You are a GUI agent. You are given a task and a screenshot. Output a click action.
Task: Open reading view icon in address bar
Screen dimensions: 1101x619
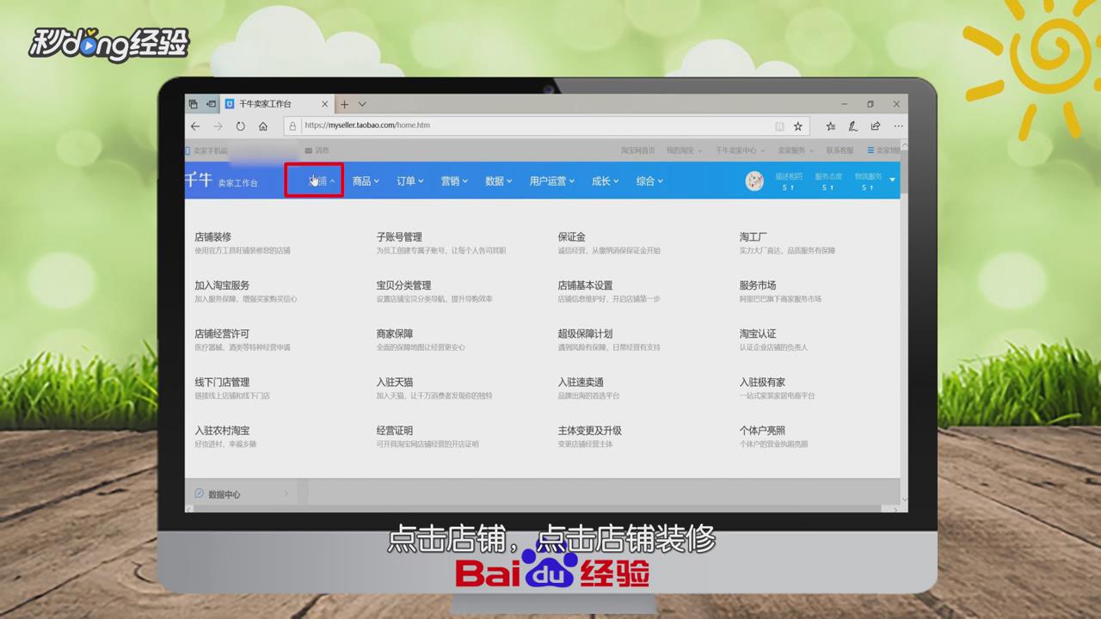(779, 126)
